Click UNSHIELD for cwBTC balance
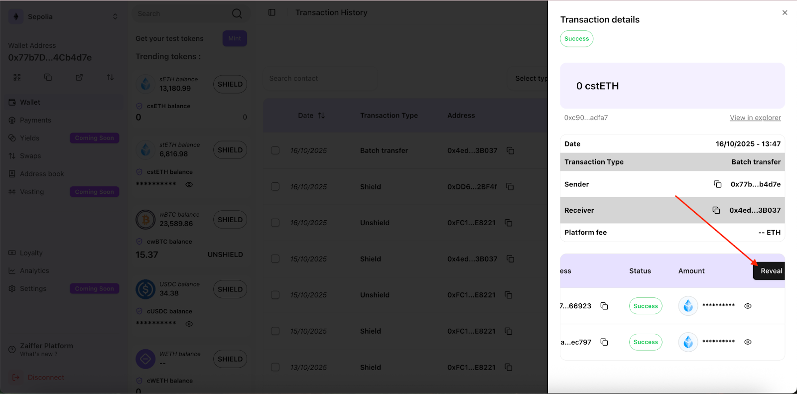This screenshot has width=797, height=394. coord(225,255)
